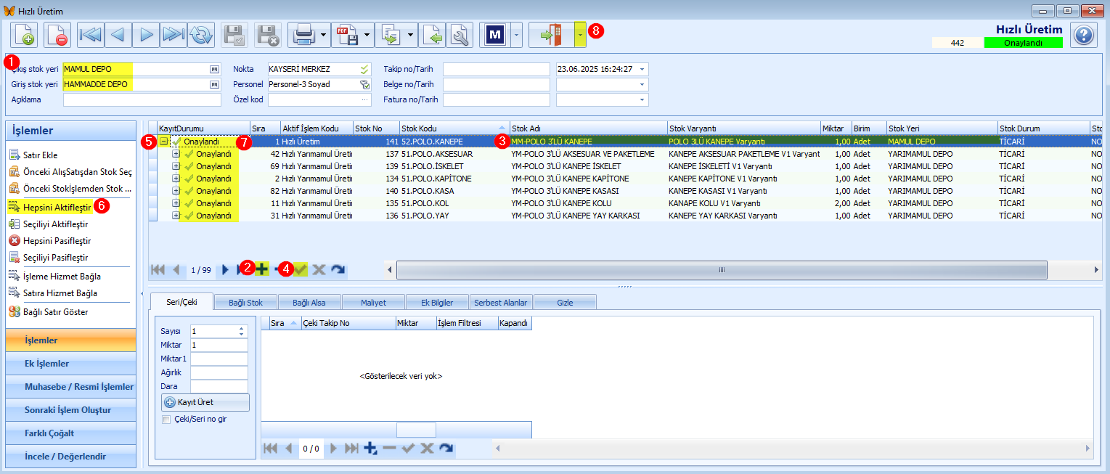This screenshot has width=1110, height=474.
Task: Click the refresh icon in toolbar
Action: tap(201, 35)
